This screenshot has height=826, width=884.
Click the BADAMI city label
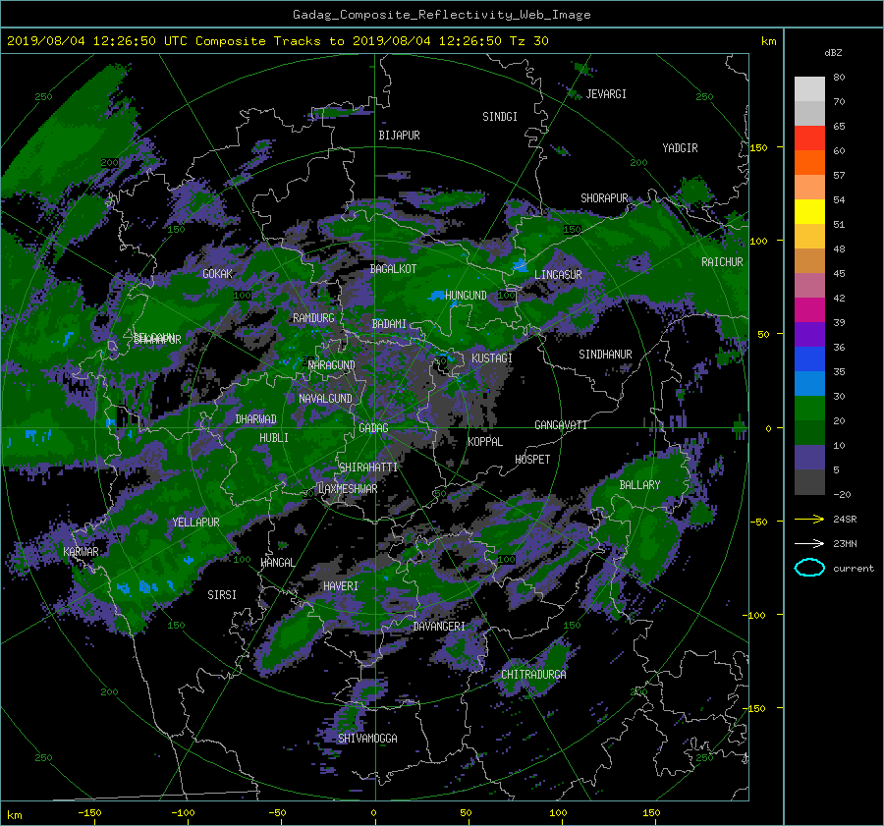(389, 324)
